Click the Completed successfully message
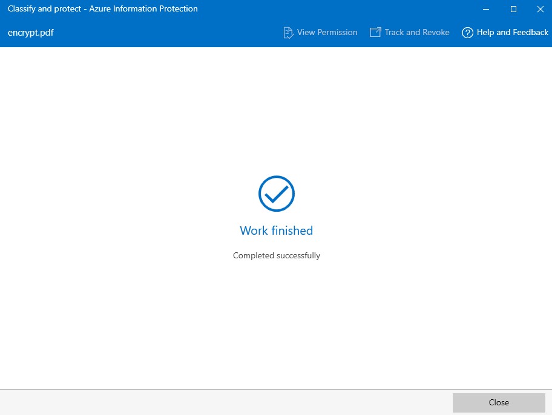552x415 pixels. [277, 255]
